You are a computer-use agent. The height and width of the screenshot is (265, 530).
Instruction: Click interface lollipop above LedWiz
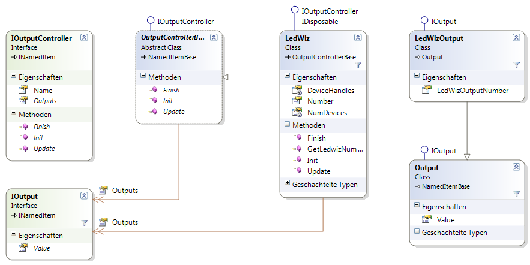click(295, 10)
